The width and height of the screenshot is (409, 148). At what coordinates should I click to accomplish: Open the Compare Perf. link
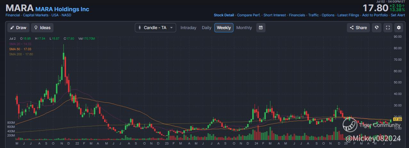click(x=249, y=15)
